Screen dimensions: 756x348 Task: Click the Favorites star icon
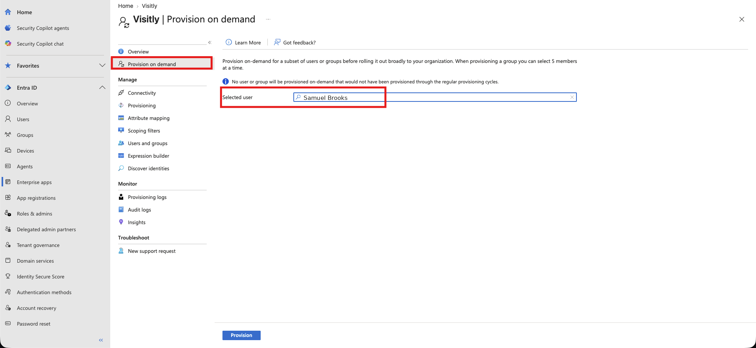pyautogui.click(x=8, y=66)
